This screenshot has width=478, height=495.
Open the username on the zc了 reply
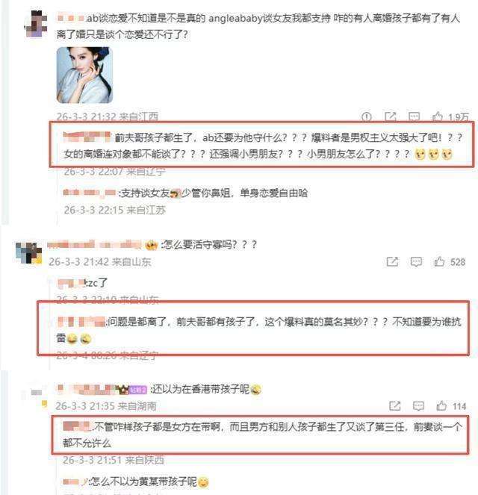pos(72,283)
